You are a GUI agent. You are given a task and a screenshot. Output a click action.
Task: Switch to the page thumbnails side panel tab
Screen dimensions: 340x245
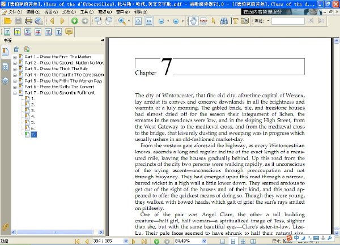[x=5, y=67]
